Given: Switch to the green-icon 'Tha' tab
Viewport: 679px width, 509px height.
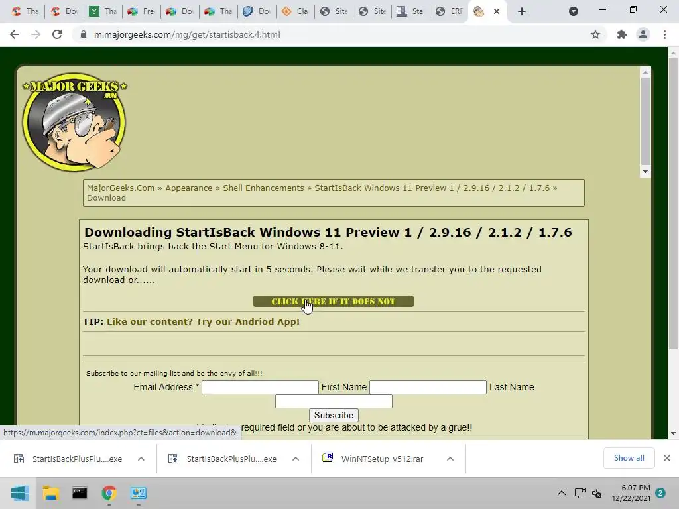Looking at the screenshot, I should [x=102, y=11].
